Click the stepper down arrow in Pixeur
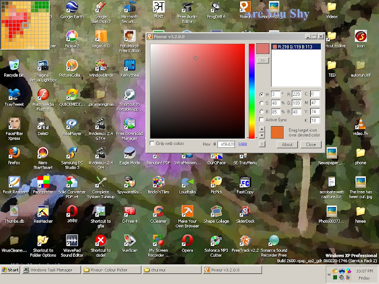The image size is (379, 284). [262, 135]
